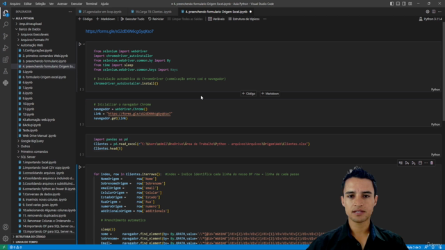445x250 pixels.
Task: Open the forms.gle link in markdown cell
Action: [120, 31]
